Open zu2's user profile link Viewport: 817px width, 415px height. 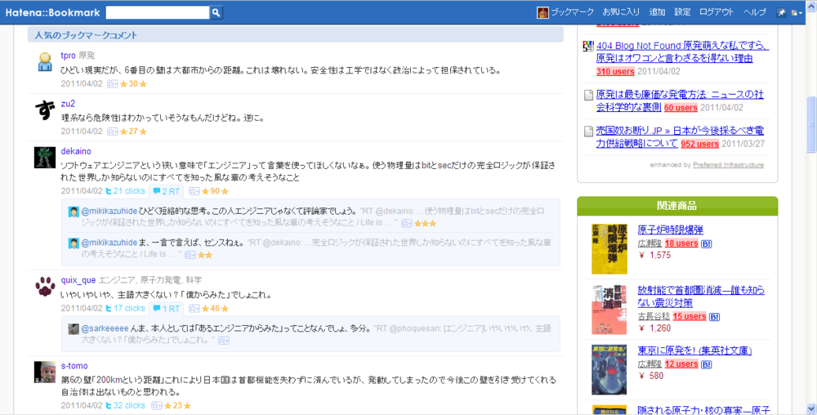coord(68,103)
